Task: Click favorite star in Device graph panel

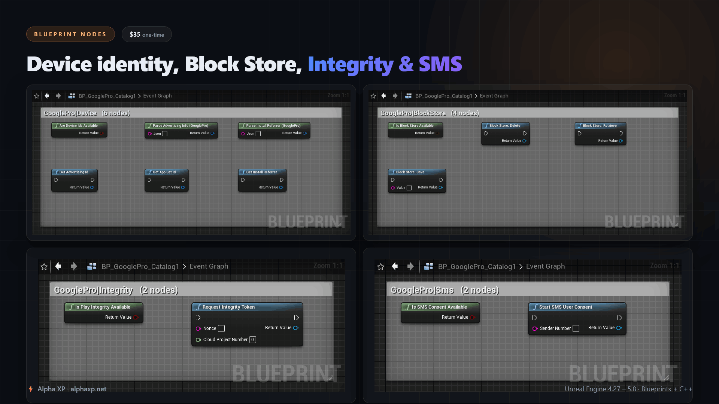Action: pos(36,96)
